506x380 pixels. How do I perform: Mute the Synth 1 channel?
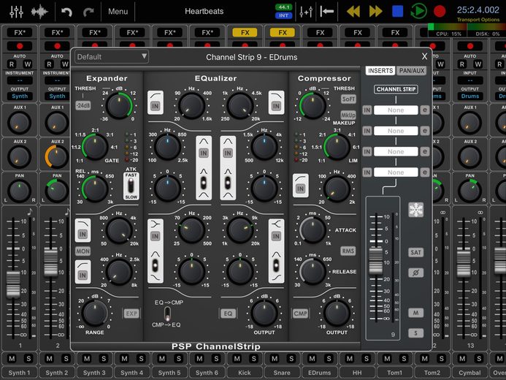tap(12, 358)
